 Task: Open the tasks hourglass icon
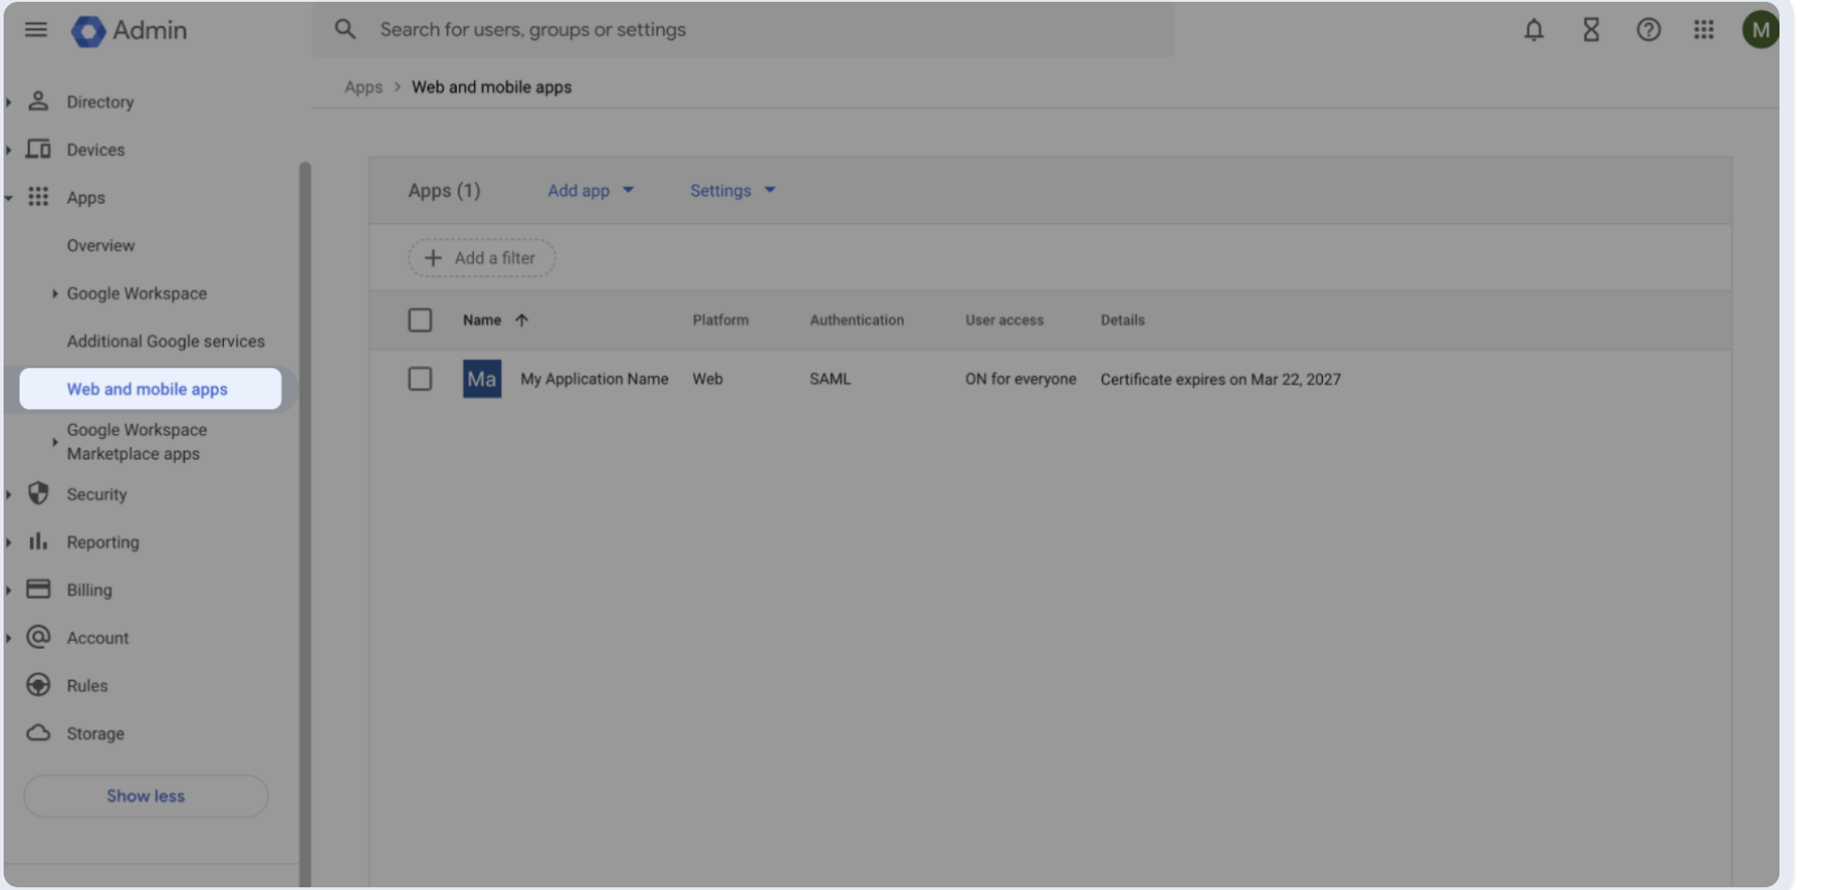coord(1591,30)
